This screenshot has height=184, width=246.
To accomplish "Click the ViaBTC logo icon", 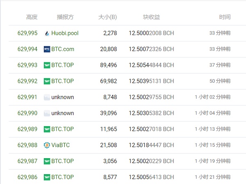I will tap(47, 145).
